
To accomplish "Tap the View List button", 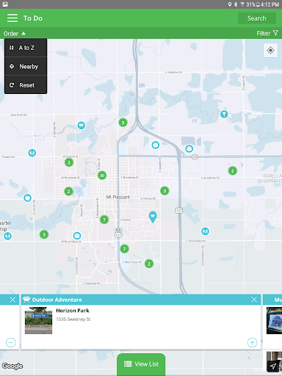I will (x=141, y=364).
